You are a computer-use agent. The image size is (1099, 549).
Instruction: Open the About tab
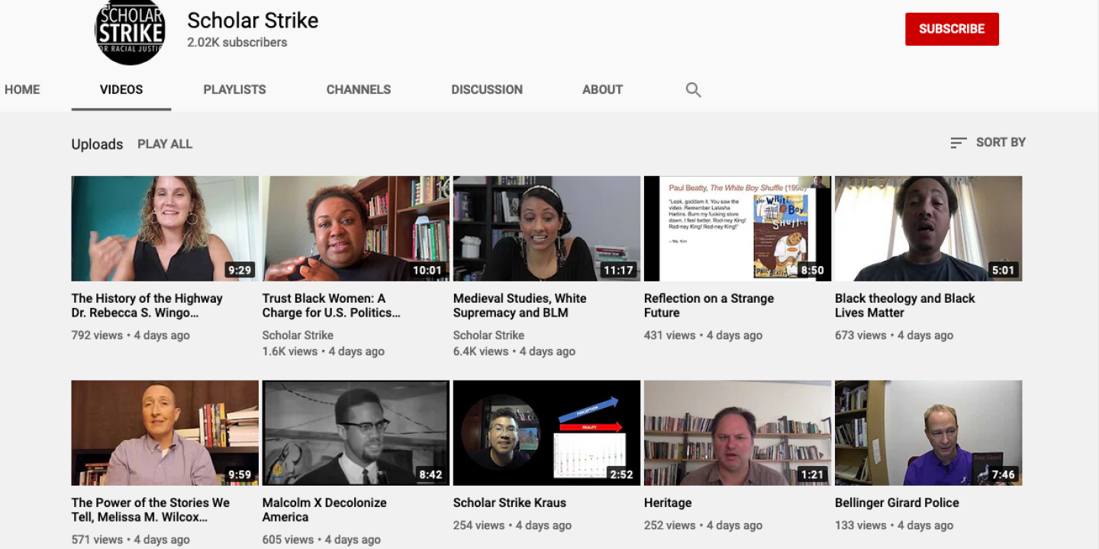click(x=602, y=89)
